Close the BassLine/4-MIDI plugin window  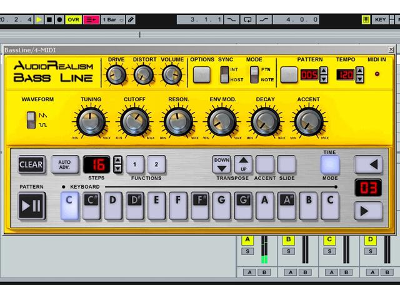point(391,49)
